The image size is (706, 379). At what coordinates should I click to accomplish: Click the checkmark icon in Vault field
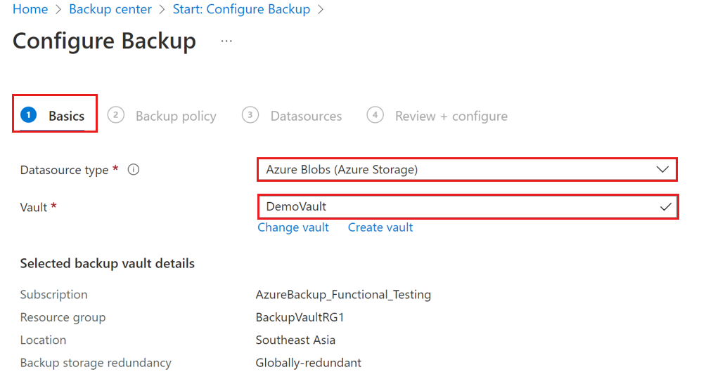point(665,207)
